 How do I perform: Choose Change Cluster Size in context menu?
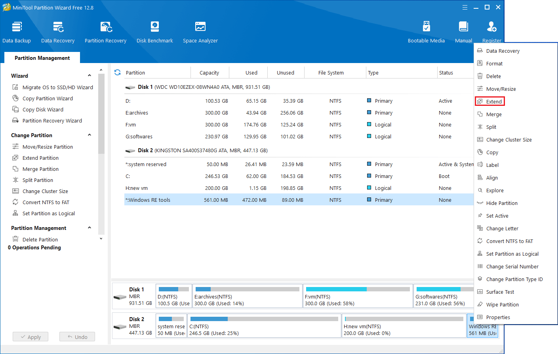click(516, 140)
